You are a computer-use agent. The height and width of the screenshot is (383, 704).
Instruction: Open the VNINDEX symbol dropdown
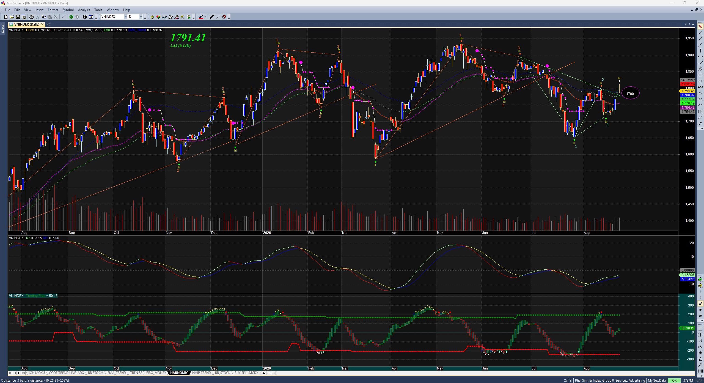coord(126,17)
